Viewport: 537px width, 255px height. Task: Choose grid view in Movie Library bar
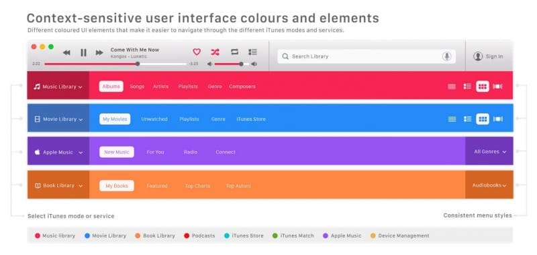[483, 119]
